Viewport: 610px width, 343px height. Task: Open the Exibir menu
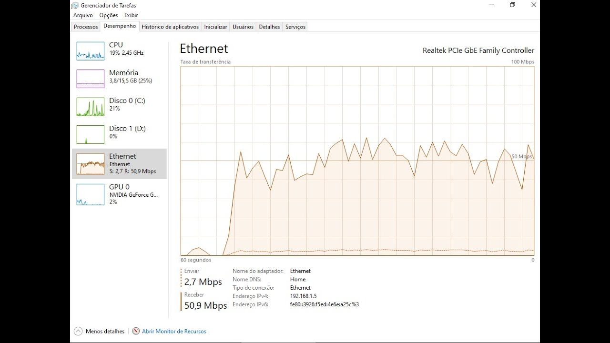131,15
